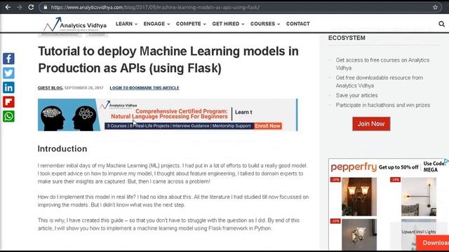Click the ECOSYSTEM sidebar heading
The width and height of the screenshot is (449, 252).
point(347,38)
